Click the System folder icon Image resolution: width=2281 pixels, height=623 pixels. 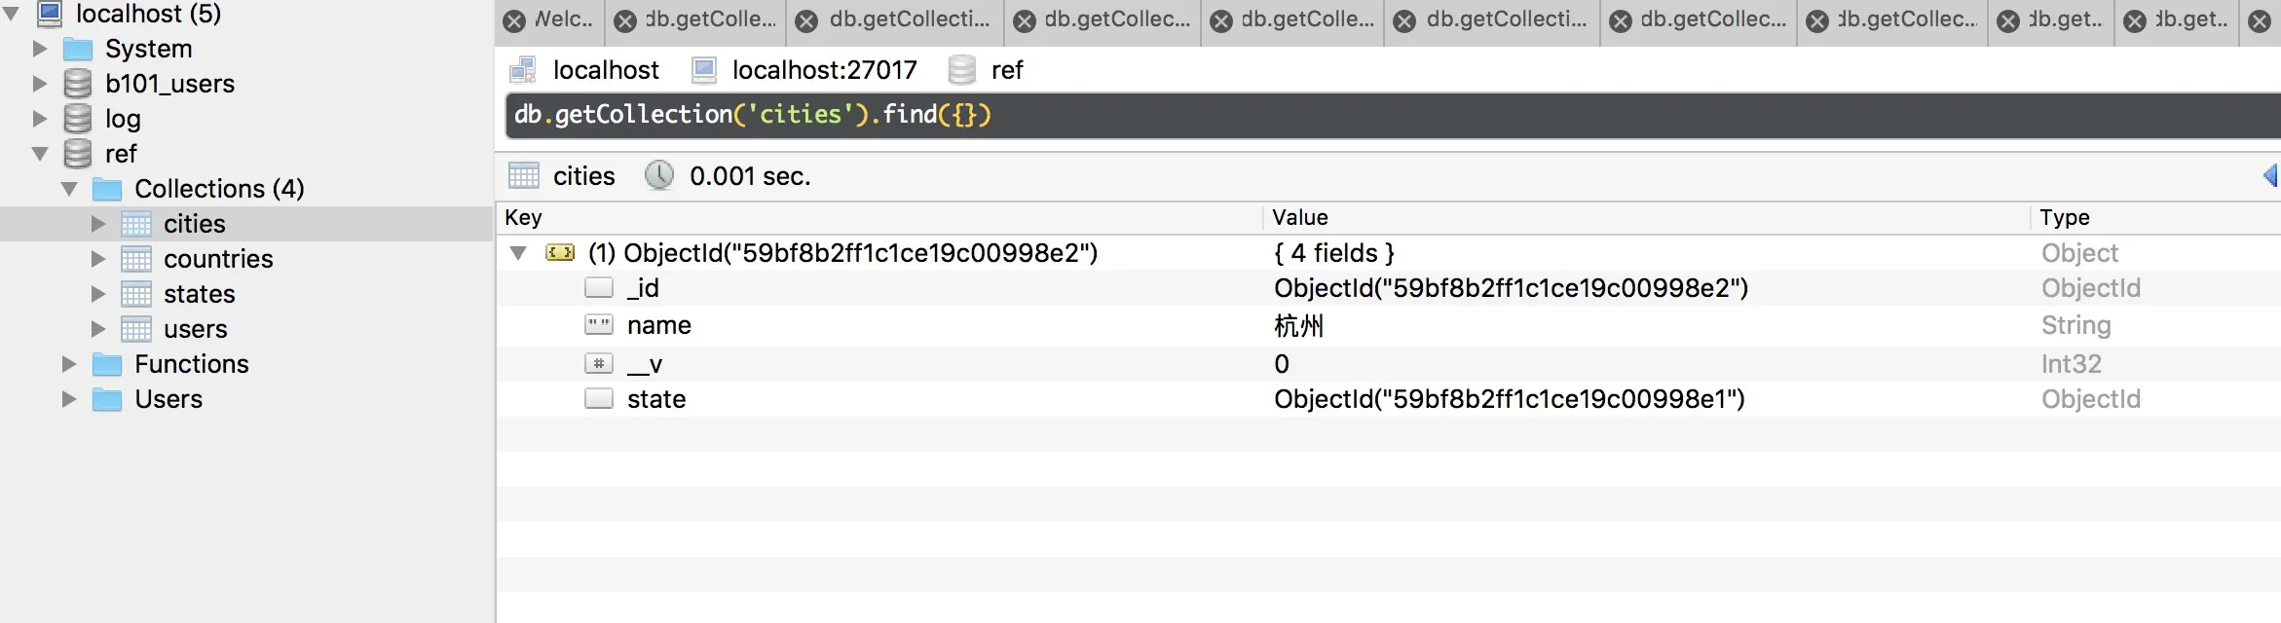click(x=78, y=49)
